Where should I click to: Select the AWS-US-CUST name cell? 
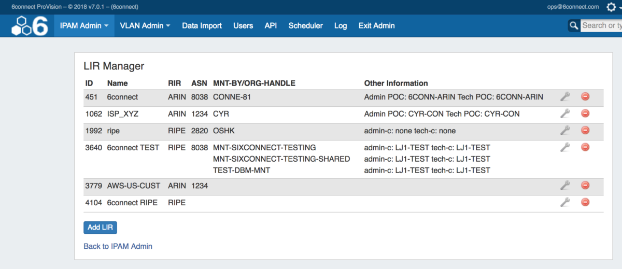134,186
